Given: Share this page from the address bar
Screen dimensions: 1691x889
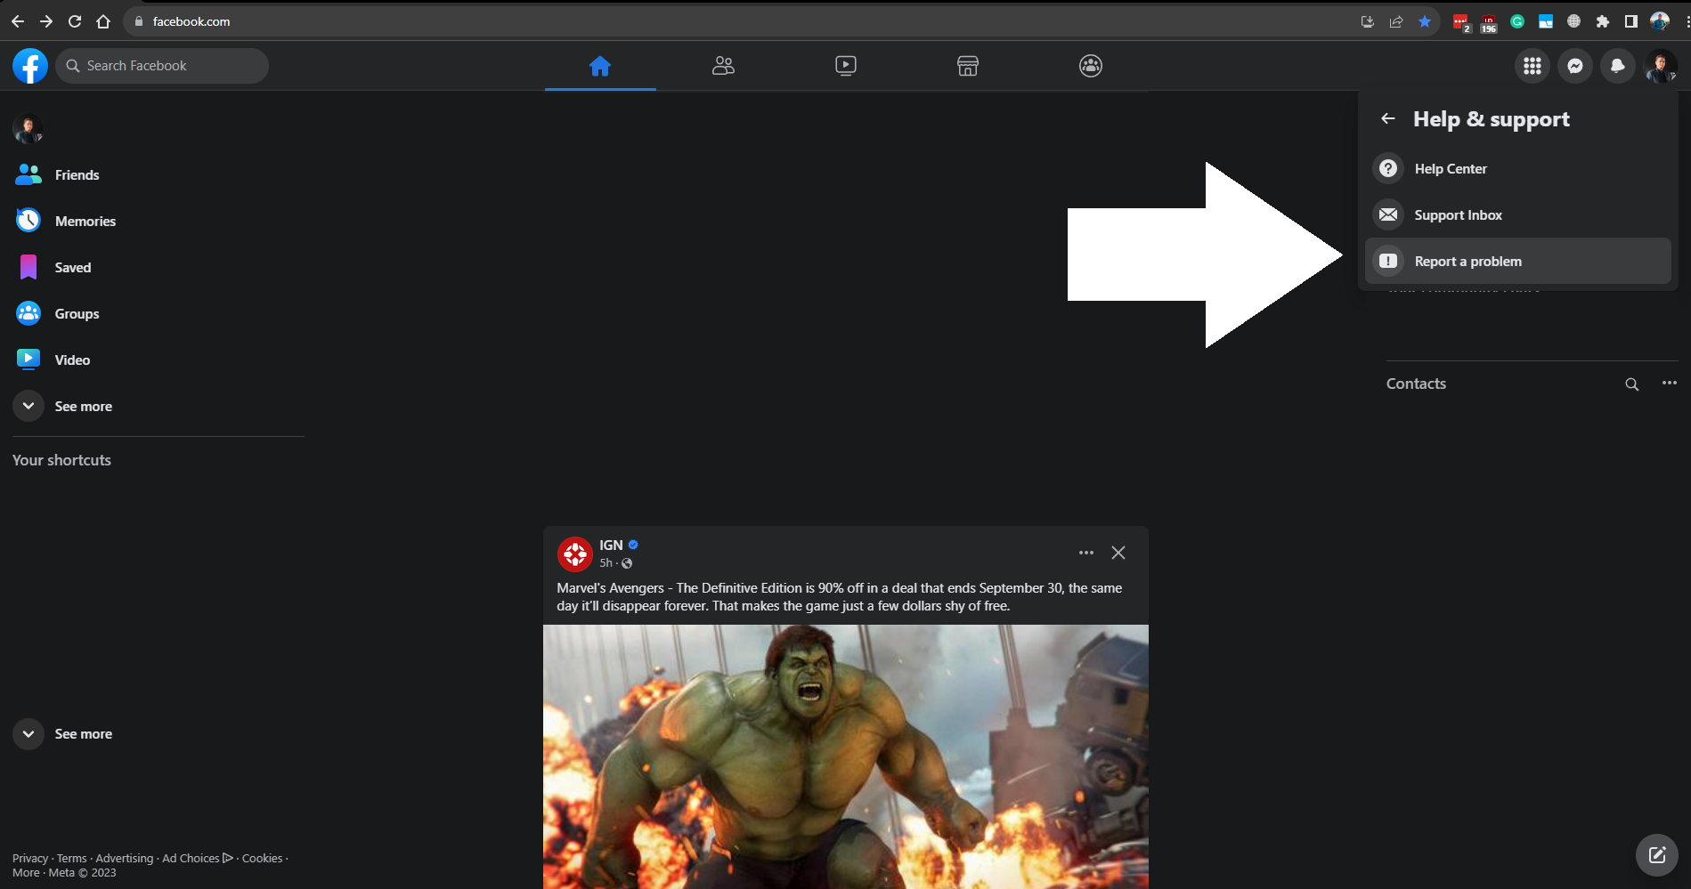Looking at the screenshot, I should coord(1396,21).
